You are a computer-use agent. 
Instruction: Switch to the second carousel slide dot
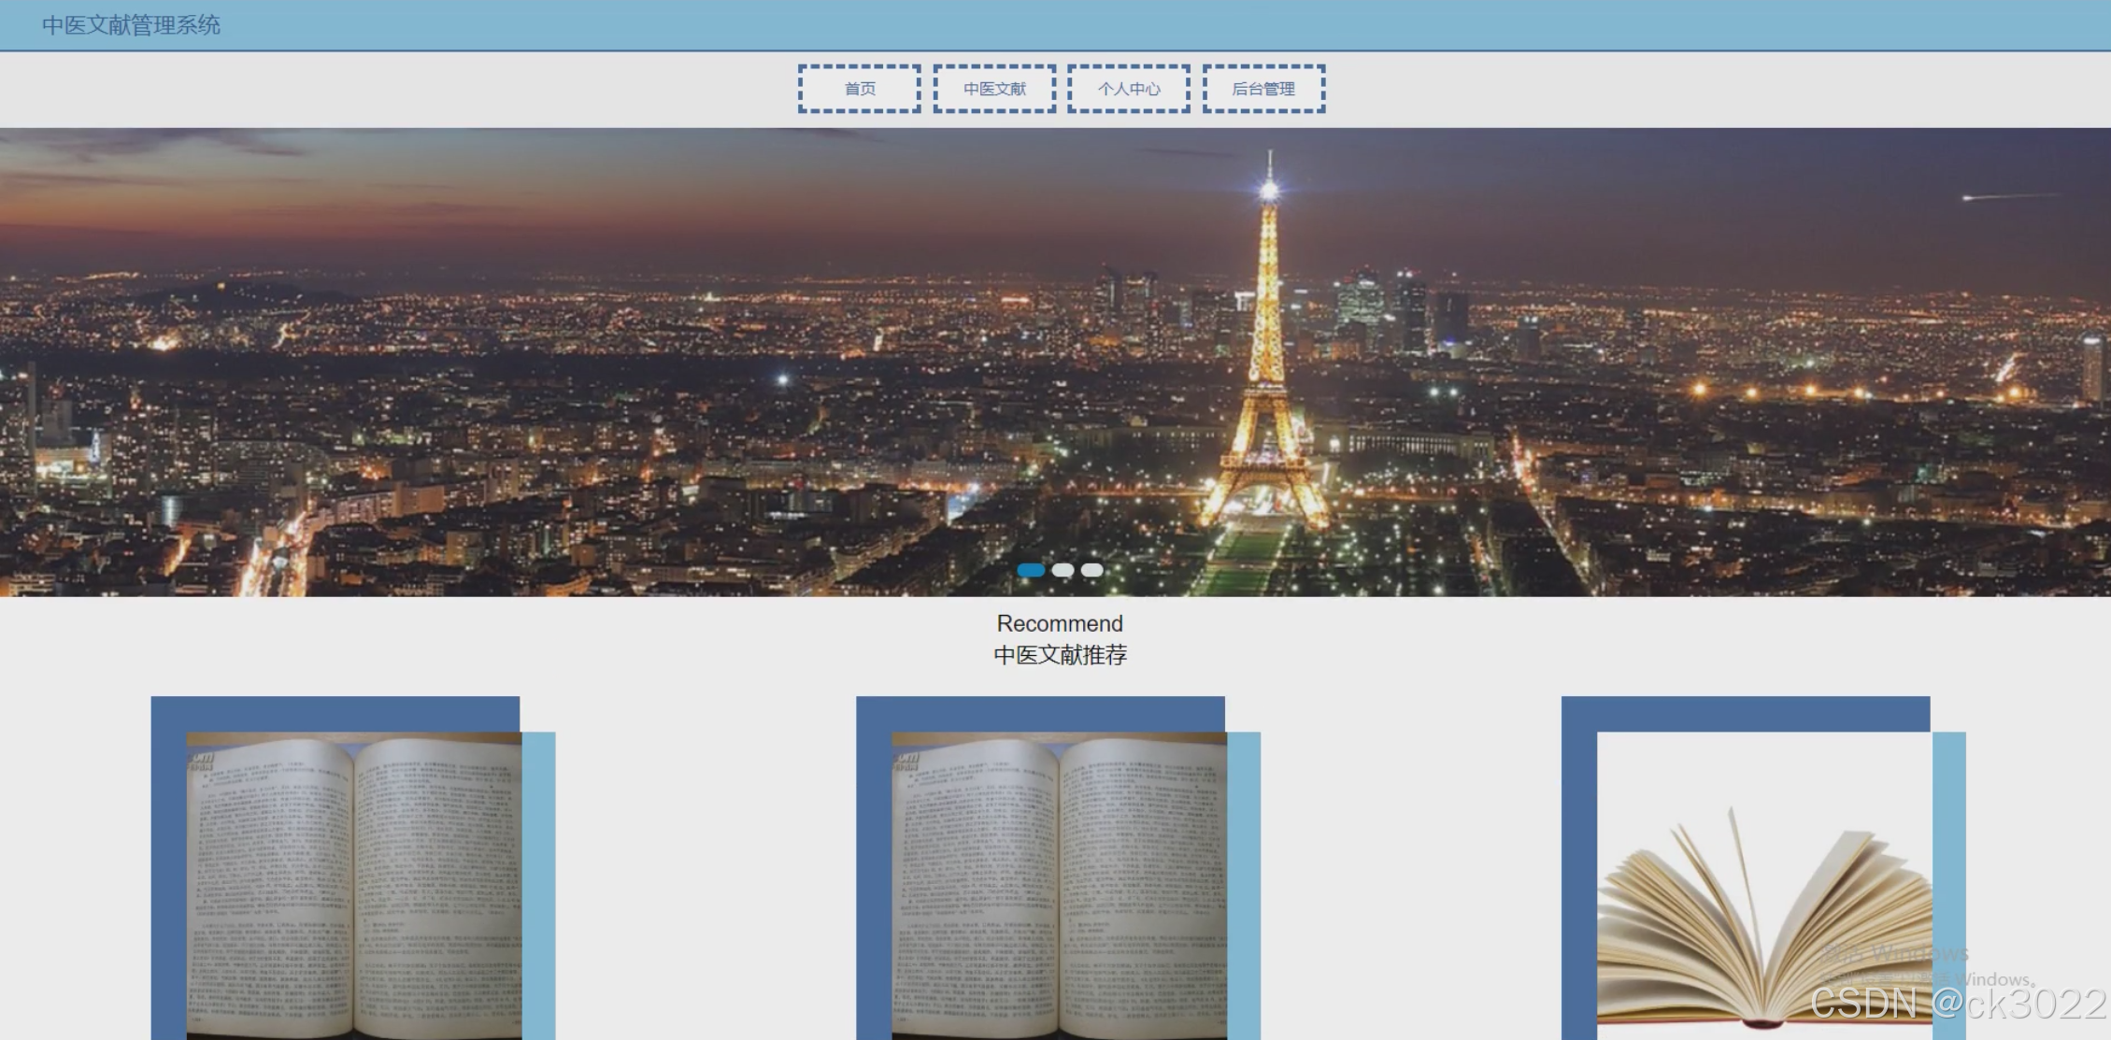1063,570
